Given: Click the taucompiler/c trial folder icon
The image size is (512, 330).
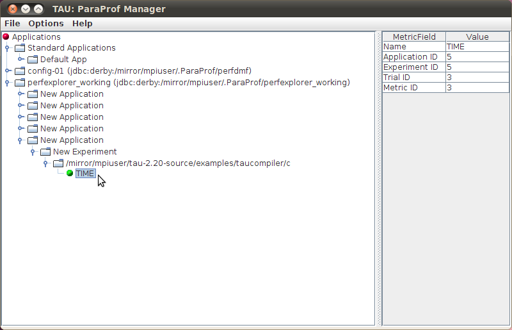Looking at the screenshot, I should click(58, 163).
